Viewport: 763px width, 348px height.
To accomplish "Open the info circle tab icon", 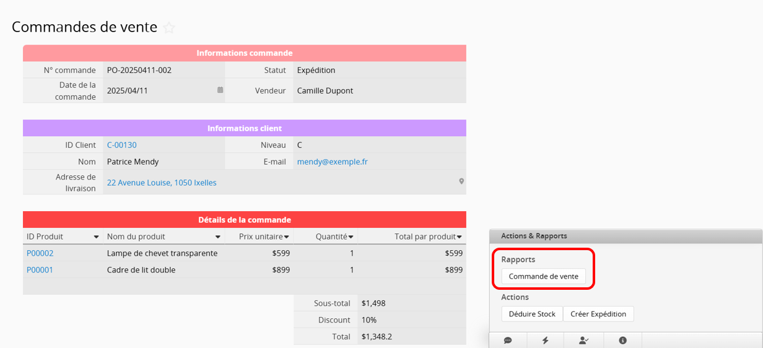I will pos(622,340).
